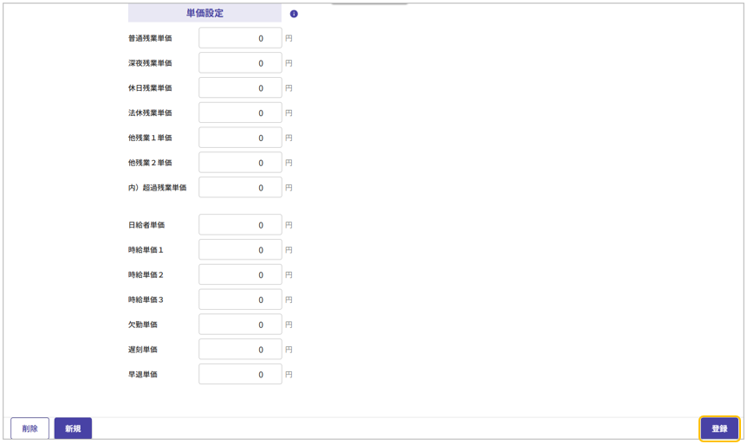Click the 普通残業単価 input field
This screenshot has width=747, height=444.
pos(240,38)
